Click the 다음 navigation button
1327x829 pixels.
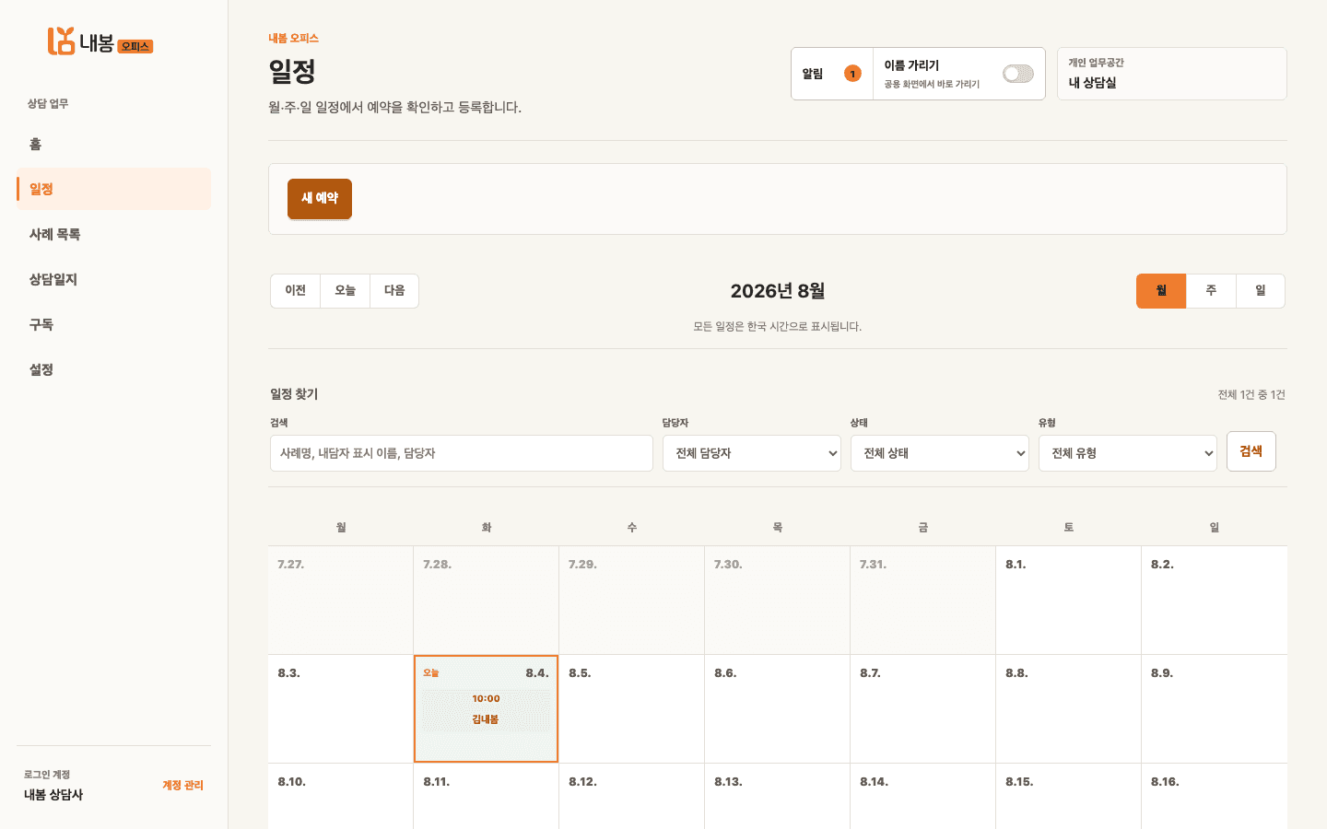click(394, 291)
